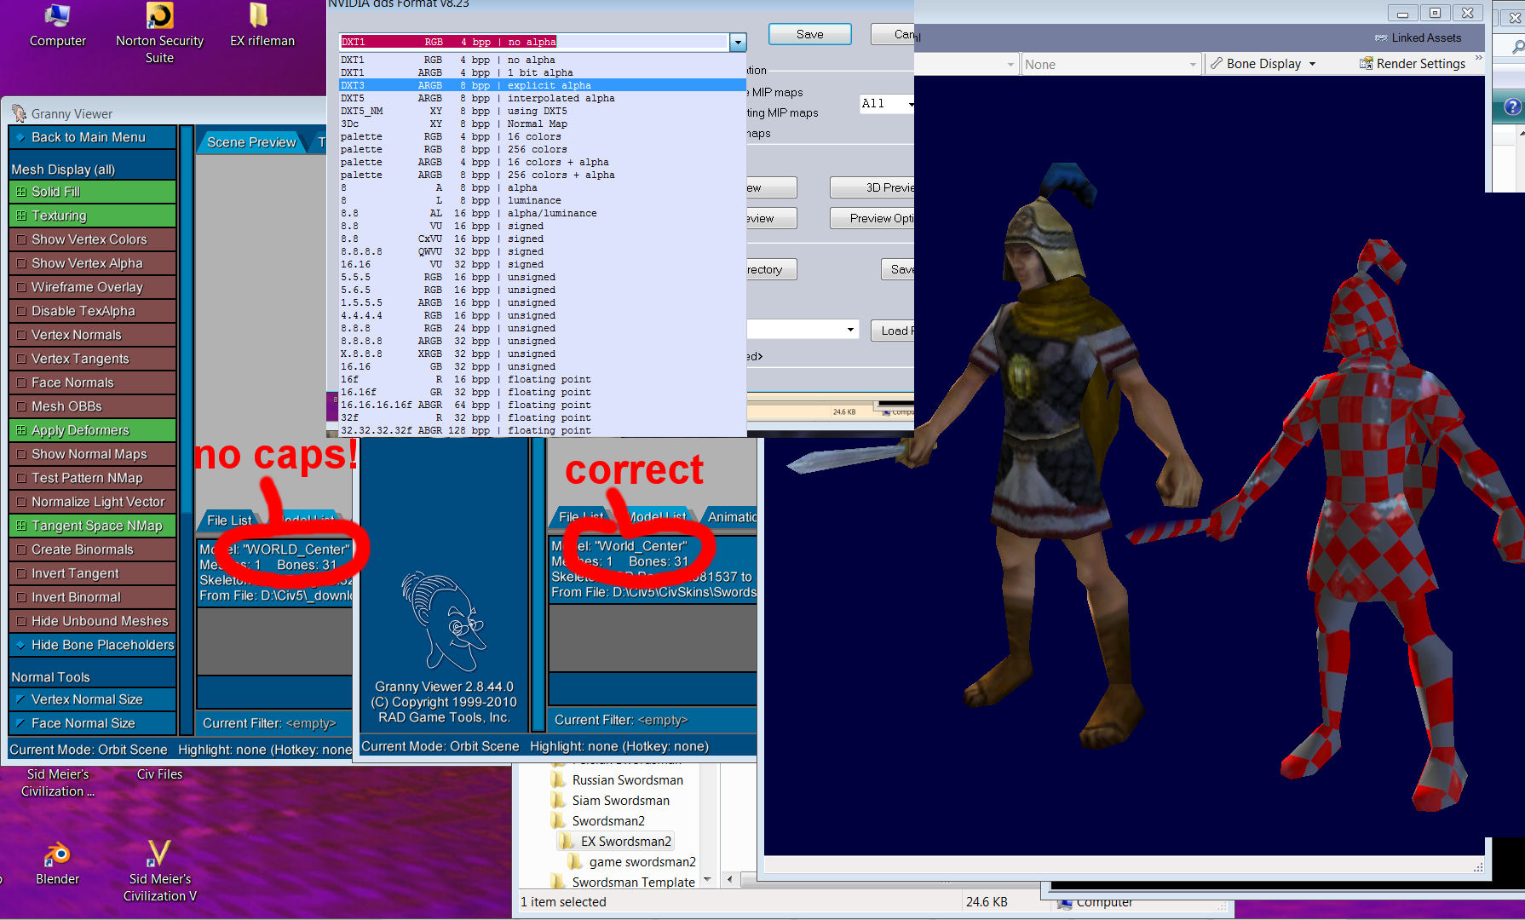Enable Invert Tangent option
Screen dimensions: 1525x920
[92, 573]
